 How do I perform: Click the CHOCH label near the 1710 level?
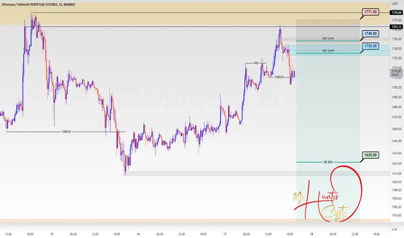point(279,77)
